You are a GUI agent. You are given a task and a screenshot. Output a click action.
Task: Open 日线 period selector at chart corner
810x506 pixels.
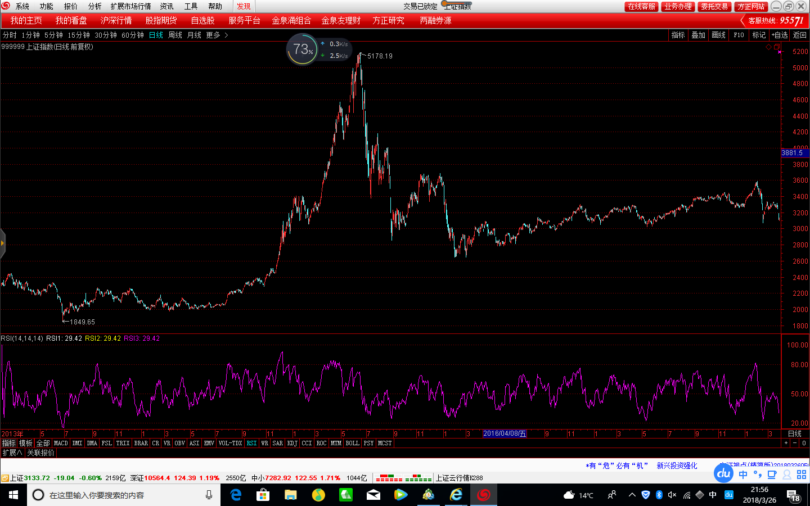[x=794, y=433]
